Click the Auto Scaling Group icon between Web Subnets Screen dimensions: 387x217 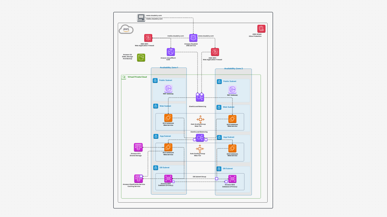[x=200, y=119]
